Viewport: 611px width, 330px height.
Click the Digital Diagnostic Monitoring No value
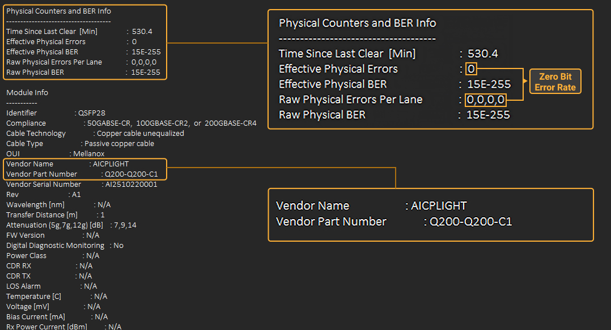118,246
